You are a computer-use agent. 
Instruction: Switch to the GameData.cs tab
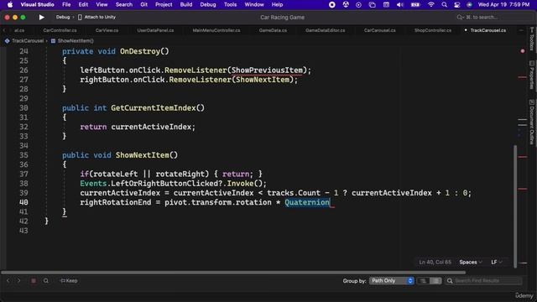click(x=273, y=30)
